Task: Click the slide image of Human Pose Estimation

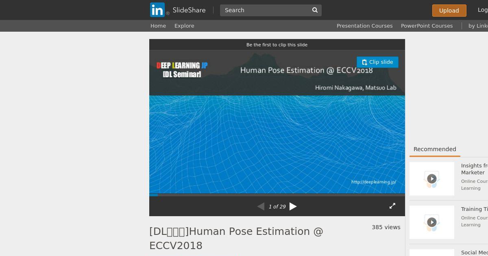Action: point(277,122)
